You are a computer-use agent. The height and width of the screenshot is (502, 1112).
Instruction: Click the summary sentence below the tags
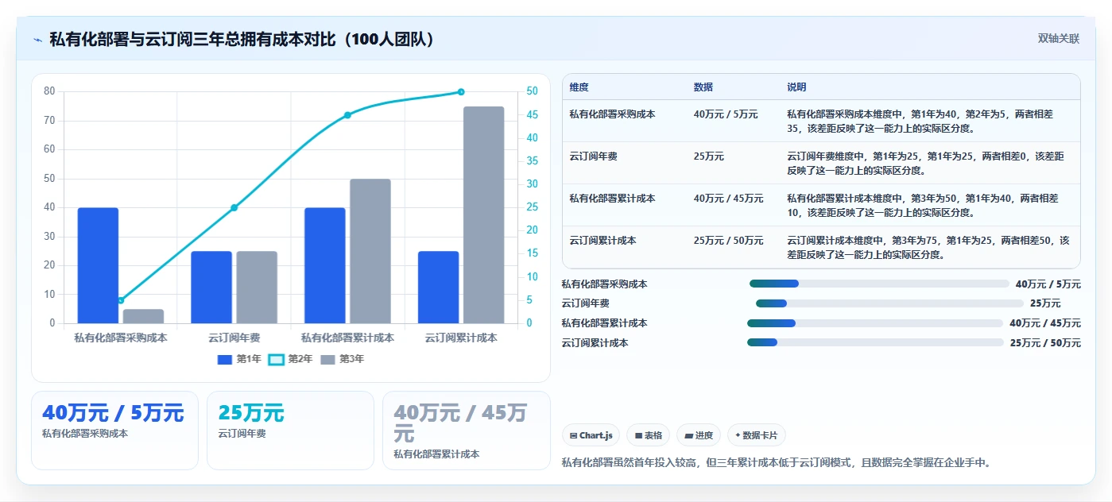coord(776,462)
